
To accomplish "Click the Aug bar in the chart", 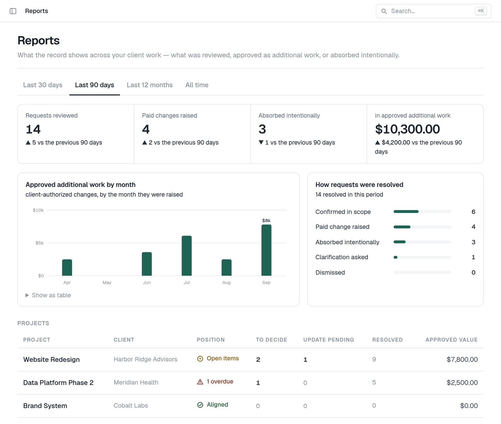I will click(226, 268).
